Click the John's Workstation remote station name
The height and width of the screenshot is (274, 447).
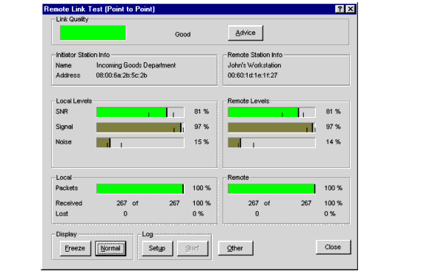point(254,65)
